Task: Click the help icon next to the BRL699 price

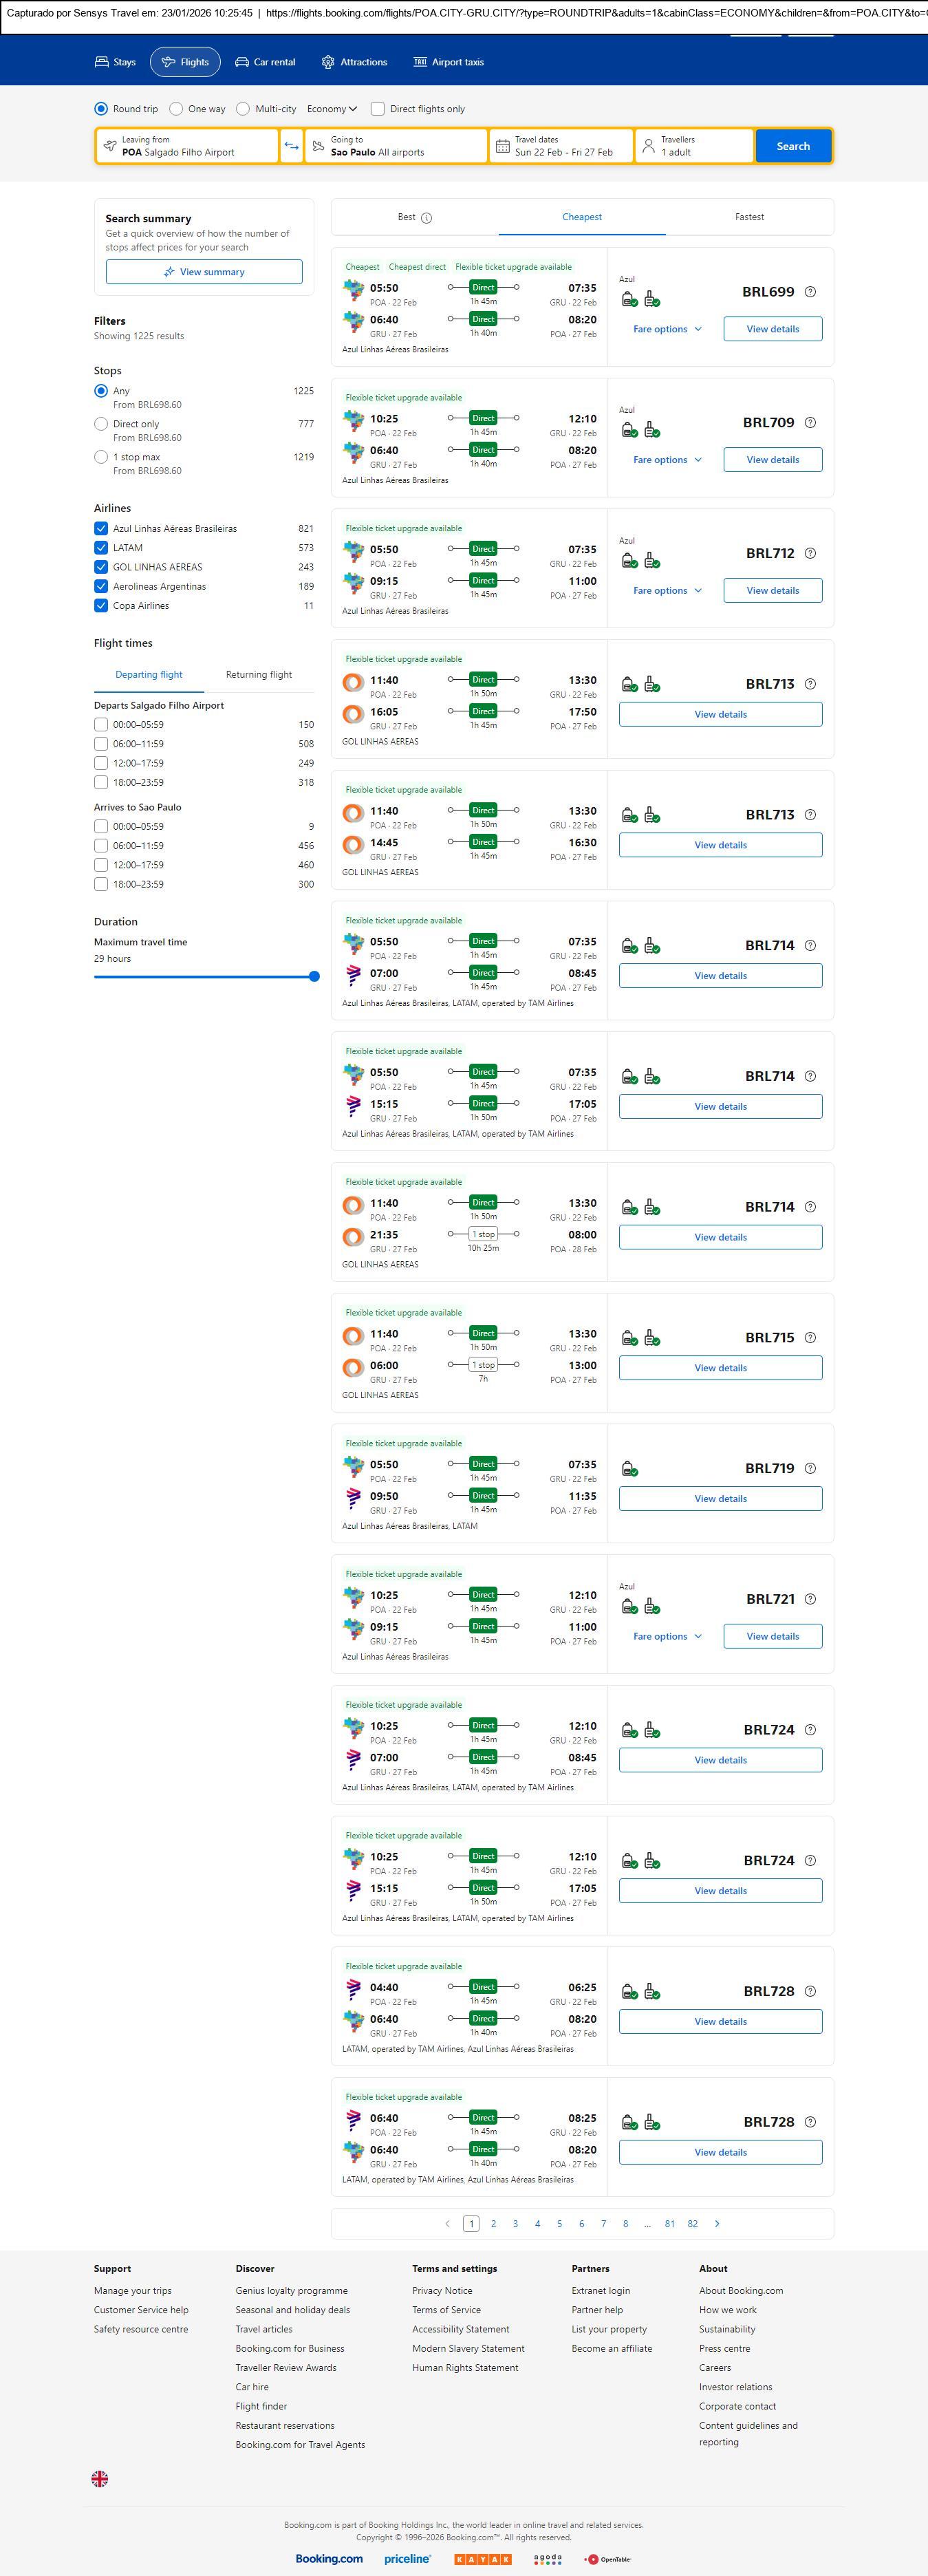Action: click(x=810, y=292)
